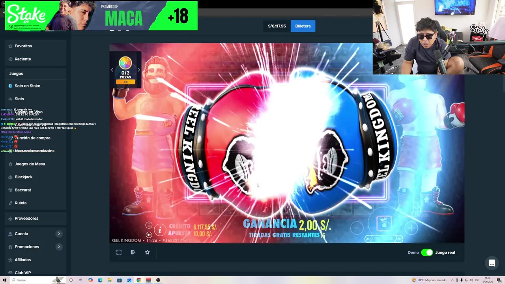Open File Explorer from taskbar
Image resolution: width=505 pixels, height=284 pixels.
[110, 280]
